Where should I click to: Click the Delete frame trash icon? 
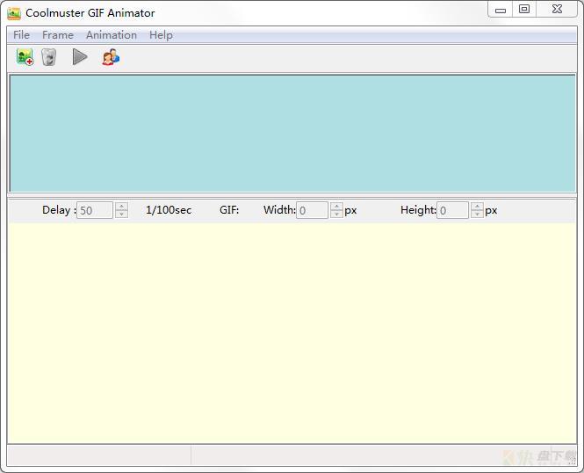click(x=49, y=57)
